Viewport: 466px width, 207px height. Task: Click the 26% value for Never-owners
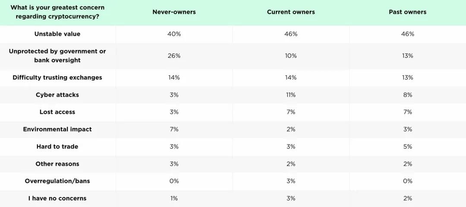(x=174, y=56)
